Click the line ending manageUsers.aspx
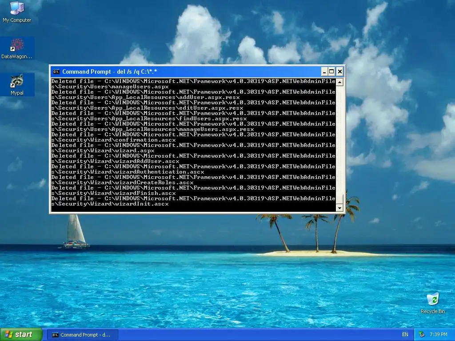 [x=110, y=87]
